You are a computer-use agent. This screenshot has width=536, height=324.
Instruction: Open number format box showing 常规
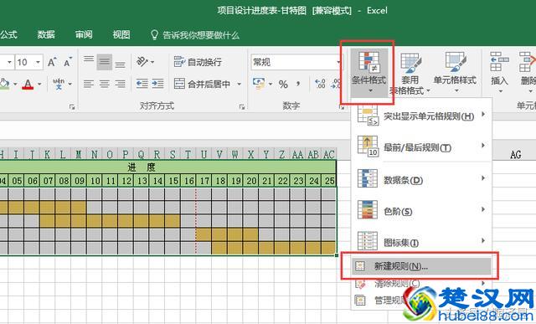[296, 62]
